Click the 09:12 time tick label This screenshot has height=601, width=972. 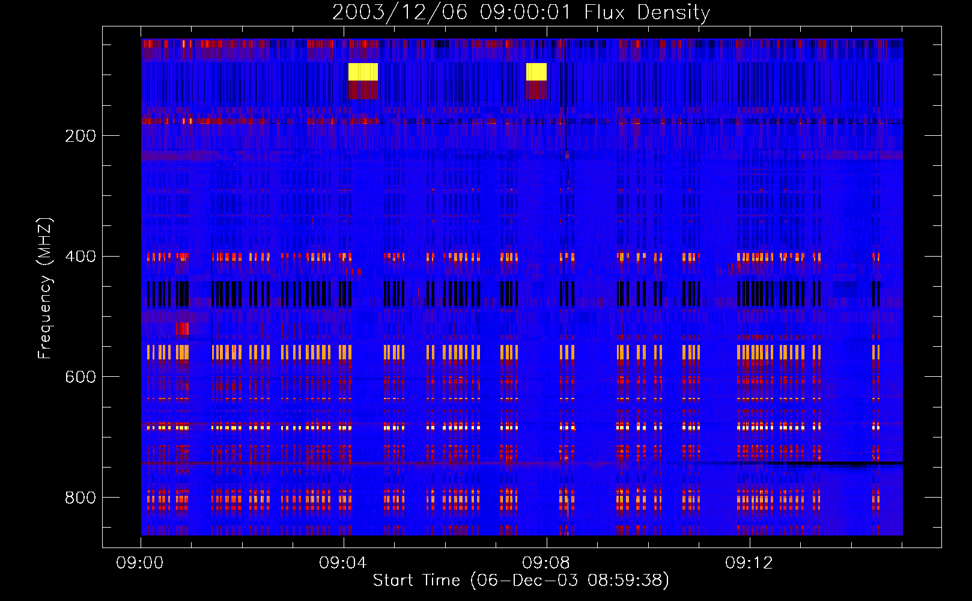pyautogui.click(x=749, y=563)
